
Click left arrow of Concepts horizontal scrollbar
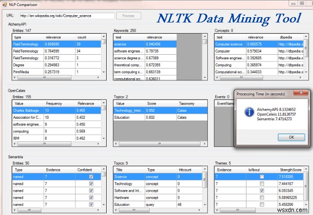[217, 77]
